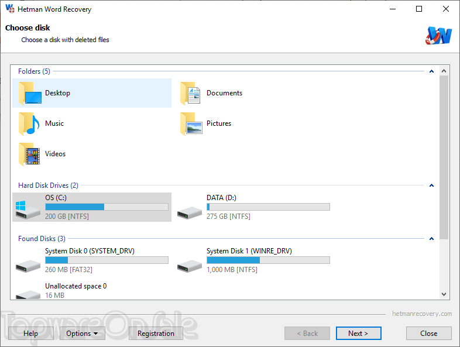Click the disabled < Back button
This screenshot has width=460, height=347.
tap(307, 333)
